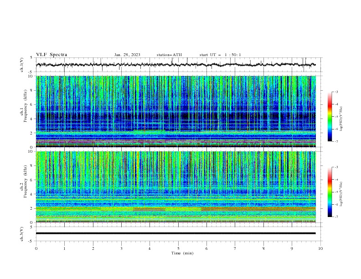Click time axis tick label '8'
This screenshot has height=279, width=361.
click(263, 248)
